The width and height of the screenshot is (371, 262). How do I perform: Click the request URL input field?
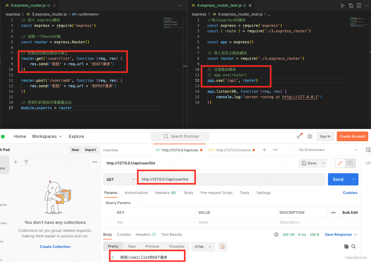point(231,179)
